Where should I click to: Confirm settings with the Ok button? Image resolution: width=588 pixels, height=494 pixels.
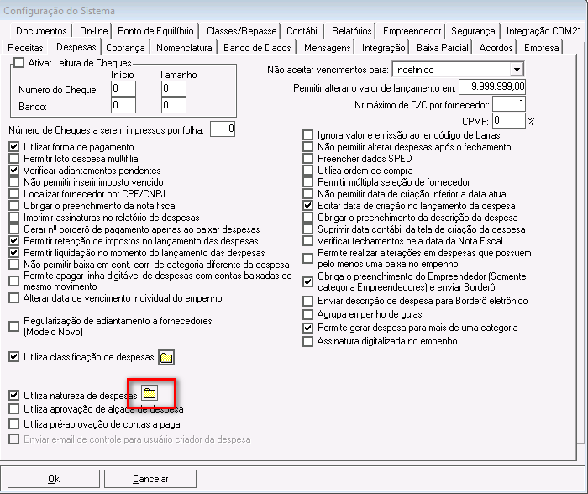pos(54,479)
